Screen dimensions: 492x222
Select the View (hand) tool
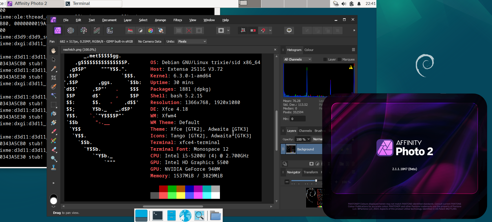point(54,51)
